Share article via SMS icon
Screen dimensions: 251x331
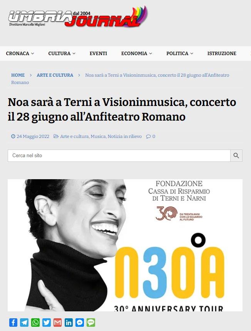91,323
